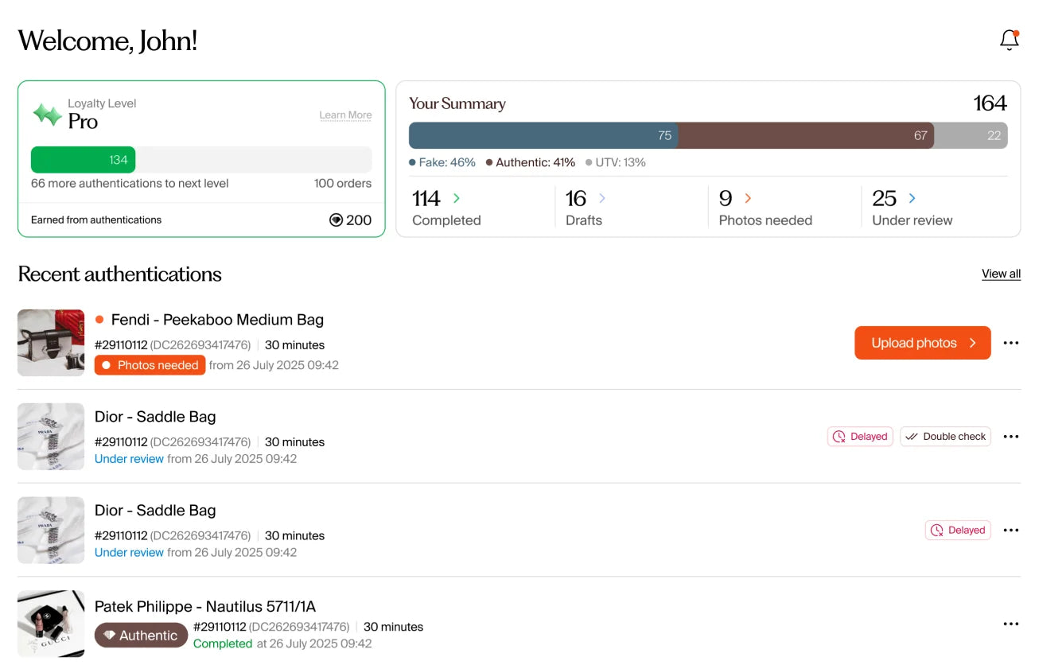Follow the View all link
This screenshot has height=665, width=1039.
(x=1001, y=274)
